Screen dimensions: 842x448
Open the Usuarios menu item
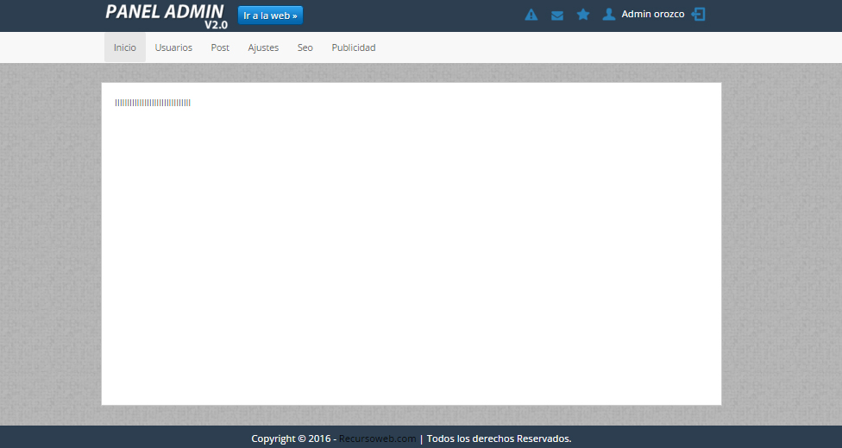(173, 47)
